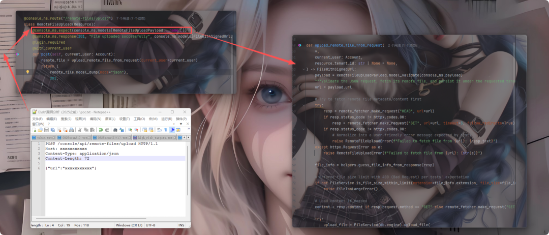
Task: Open the 工具(O) menu
Action: coord(139,119)
